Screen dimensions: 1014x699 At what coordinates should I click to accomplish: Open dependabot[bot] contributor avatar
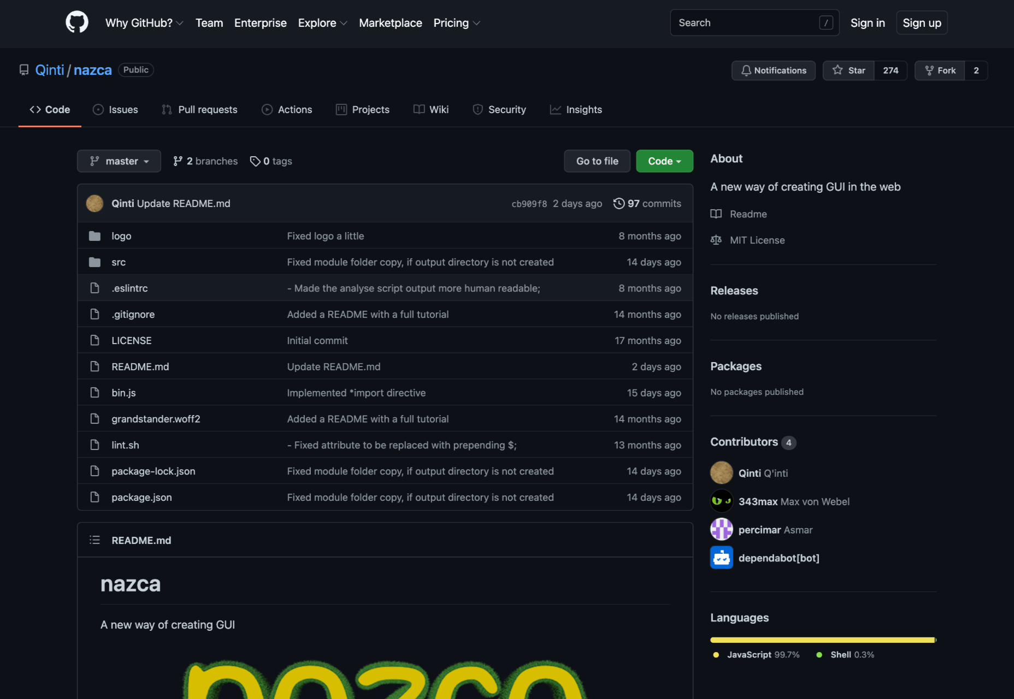pyautogui.click(x=722, y=558)
